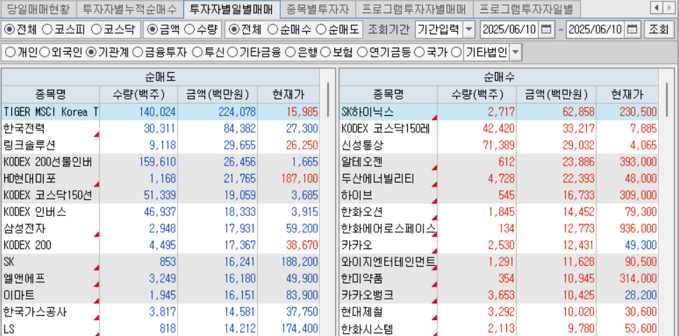Select 와이지엔터테인먼트 in the 순매수 list
679x336 pixels.
tap(499, 262)
